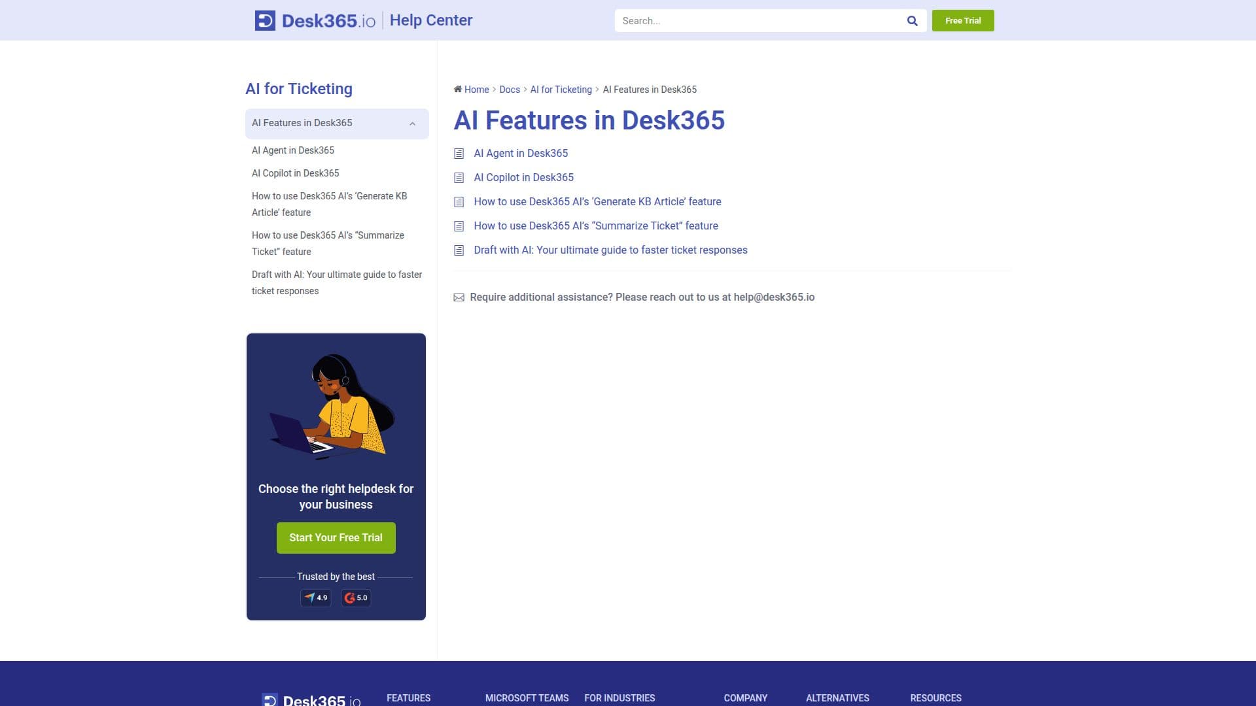Screen dimensions: 1256x706
Task: Click footer FEATURES heading
Action: 409,698
